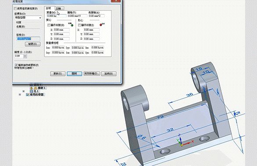Click the red close X of dialog
The height and width of the screenshot is (166, 257).
click(x=116, y=1)
